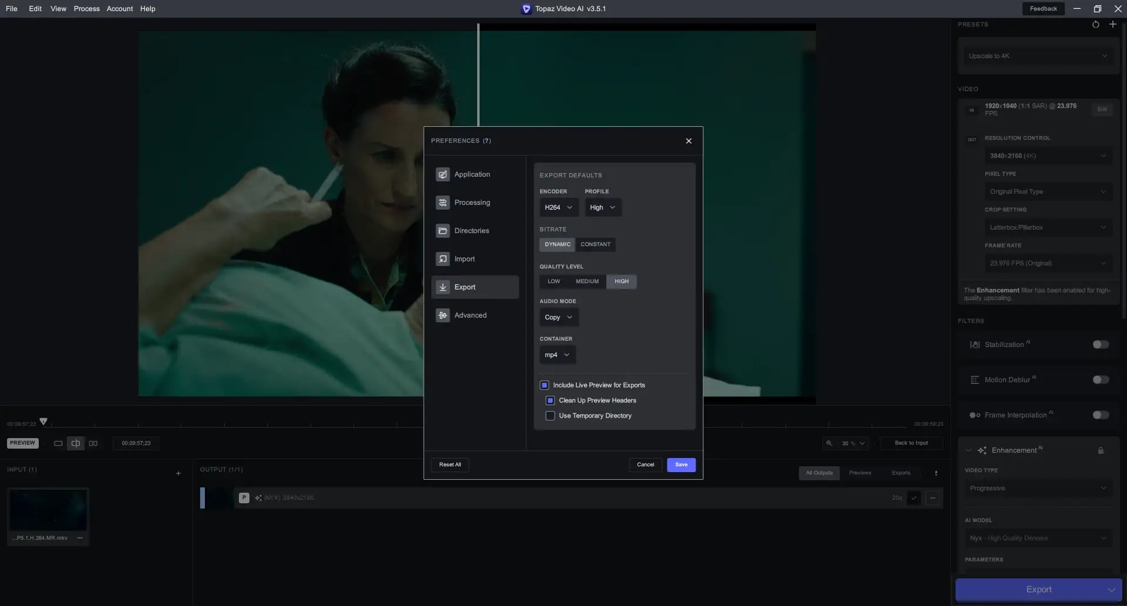Select split view layout icon
Image resolution: width=1127 pixels, height=606 pixels.
click(76, 443)
